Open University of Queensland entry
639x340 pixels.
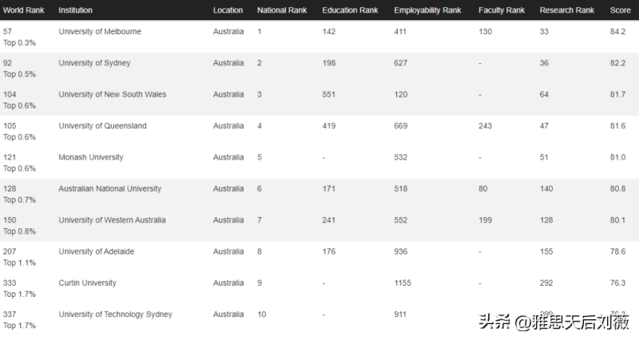[x=102, y=126]
